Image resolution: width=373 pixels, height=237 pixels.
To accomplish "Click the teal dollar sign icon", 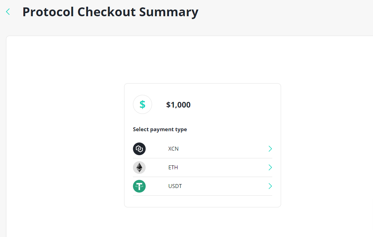I will pyautogui.click(x=142, y=104).
